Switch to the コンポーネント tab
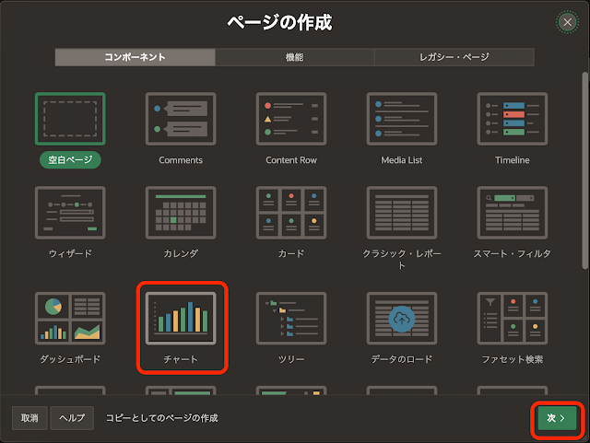This screenshot has width=590, height=443. pos(136,57)
